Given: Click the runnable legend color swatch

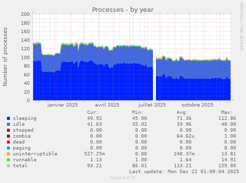Looking at the screenshot, I should 8,160.
